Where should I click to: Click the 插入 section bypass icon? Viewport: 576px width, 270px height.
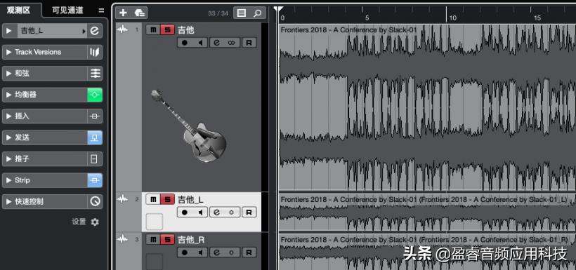(95, 116)
